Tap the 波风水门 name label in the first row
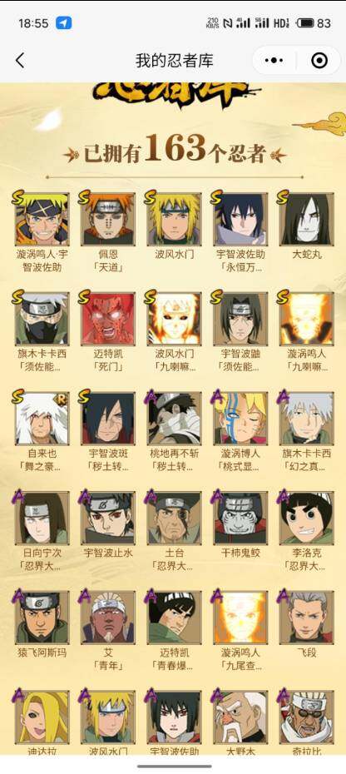This screenshot has width=346, height=774. (x=174, y=255)
